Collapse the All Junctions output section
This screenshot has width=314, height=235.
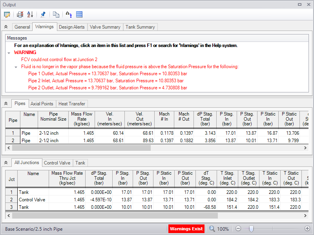6,163
